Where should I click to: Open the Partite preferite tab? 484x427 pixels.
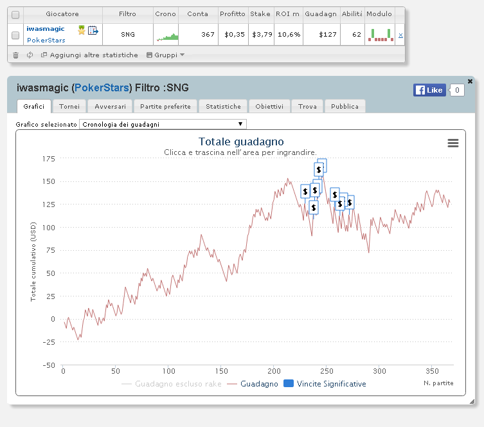(x=165, y=106)
